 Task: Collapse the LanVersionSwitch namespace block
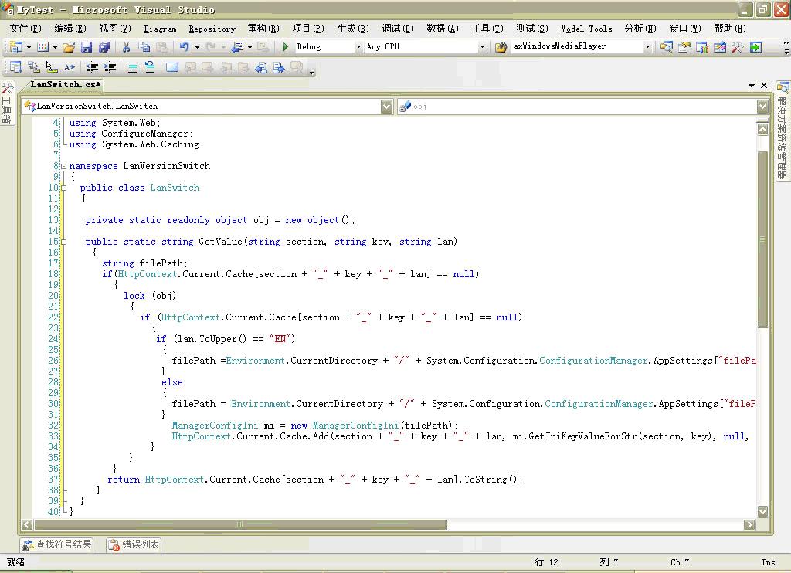(x=63, y=166)
